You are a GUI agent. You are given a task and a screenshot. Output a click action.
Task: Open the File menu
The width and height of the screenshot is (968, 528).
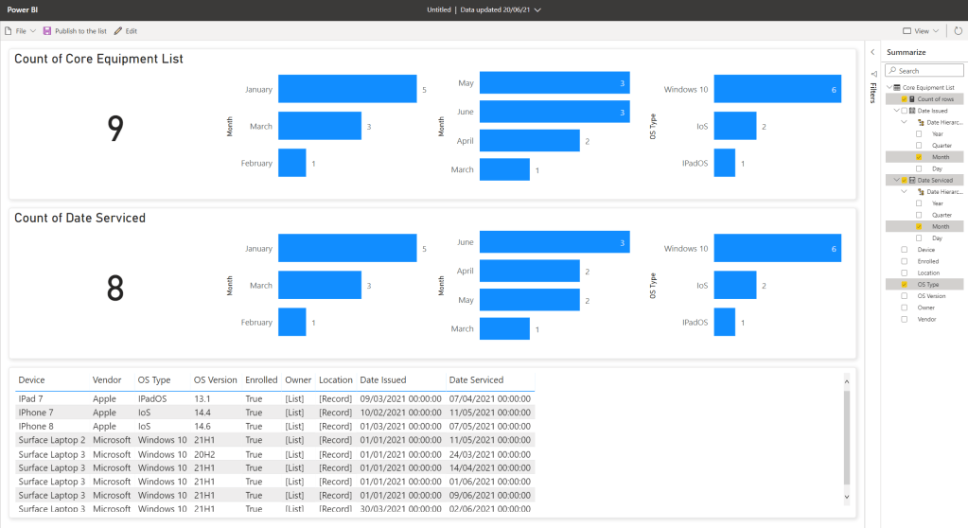(x=19, y=31)
